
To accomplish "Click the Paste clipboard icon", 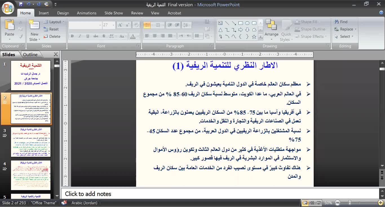I will point(9,25).
